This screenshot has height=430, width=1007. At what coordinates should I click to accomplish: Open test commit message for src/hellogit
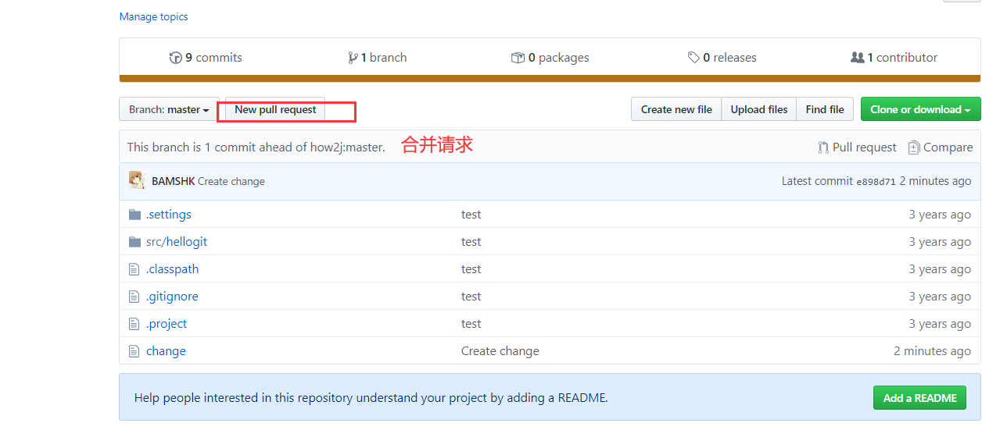pos(471,241)
